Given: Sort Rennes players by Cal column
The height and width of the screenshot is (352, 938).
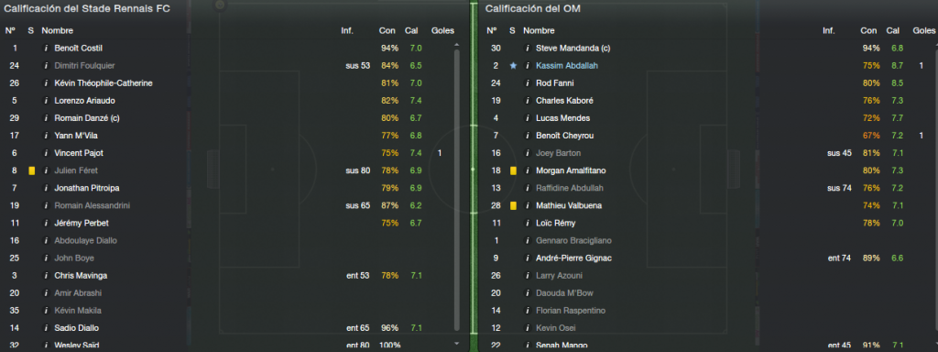Looking at the screenshot, I should click(411, 30).
